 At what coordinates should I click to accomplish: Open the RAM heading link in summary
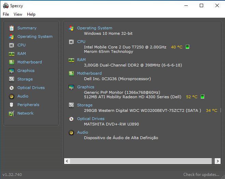[81, 60]
